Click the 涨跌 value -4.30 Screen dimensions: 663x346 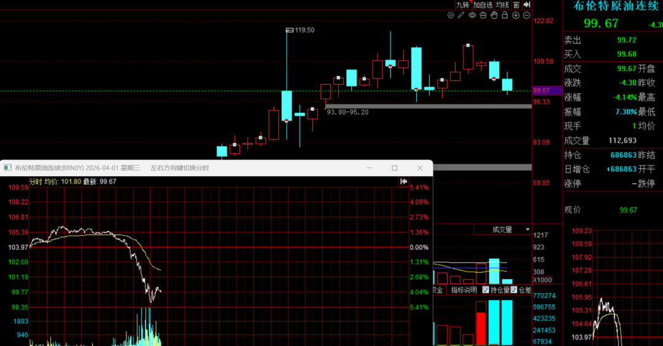[628, 83]
